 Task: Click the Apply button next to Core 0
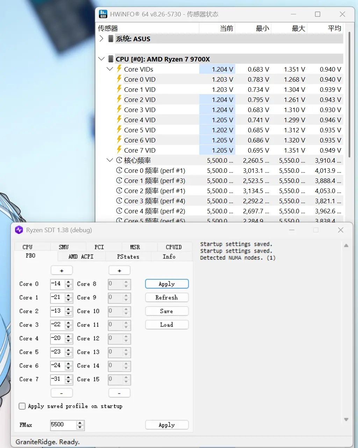[x=167, y=284]
